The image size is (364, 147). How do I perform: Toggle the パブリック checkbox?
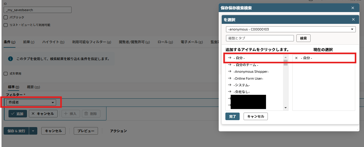coord(6,18)
